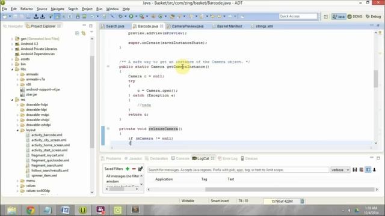The width and height of the screenshot is (385, 216).
Task: Fold the getCameraInstance method
Action: pyautogui.click(x=108, y=67)
